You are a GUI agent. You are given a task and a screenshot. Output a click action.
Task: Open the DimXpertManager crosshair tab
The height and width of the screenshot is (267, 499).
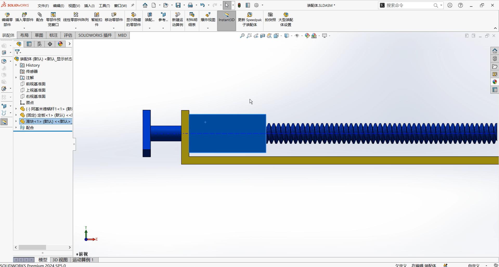50,44
